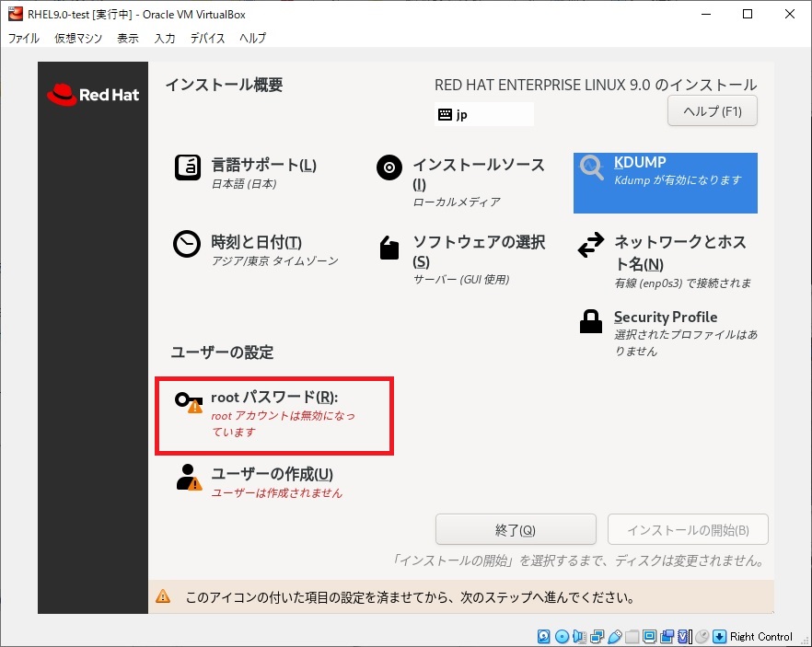The image size is (812, 647).
Task: Open the デバイス menu
Action: pos(208,39)
